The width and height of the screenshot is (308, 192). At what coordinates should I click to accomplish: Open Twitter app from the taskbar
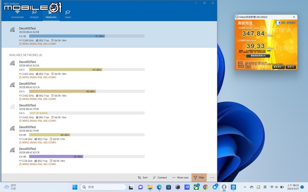(215, 187)
